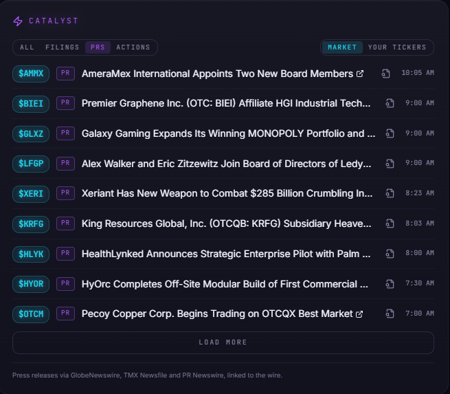Click the CATALYST title text
This screenshot has height=394, width=450.
[x=54, y=21]
